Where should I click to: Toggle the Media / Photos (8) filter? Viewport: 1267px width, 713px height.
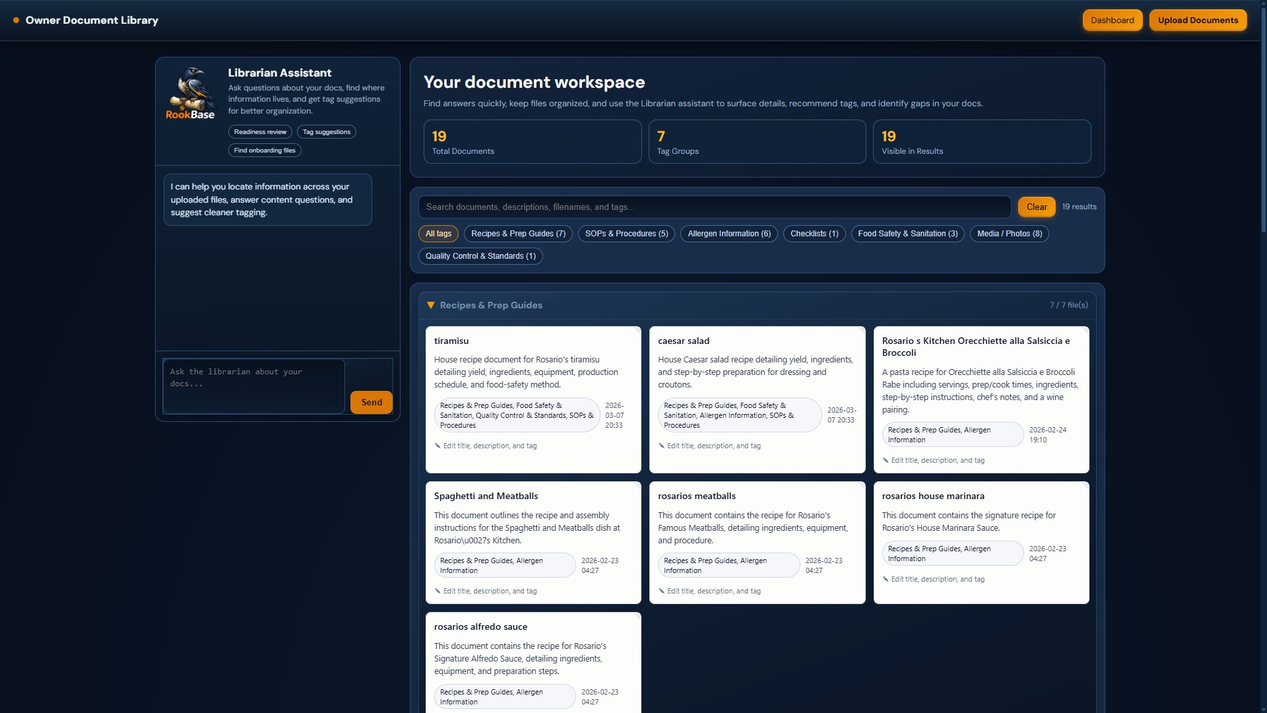[x=1009, y=233]
